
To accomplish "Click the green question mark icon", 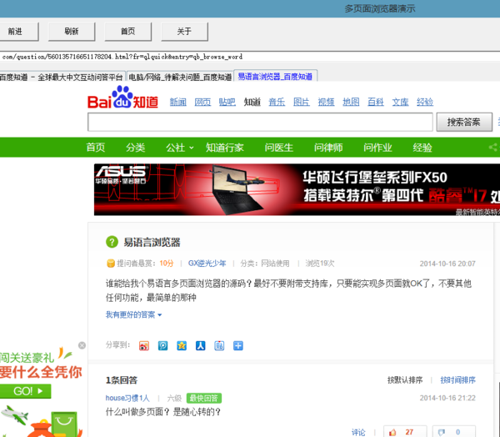I will click(112, 242).
